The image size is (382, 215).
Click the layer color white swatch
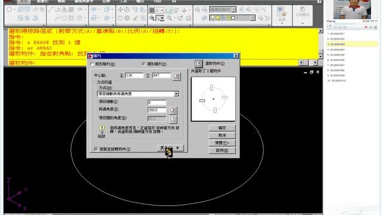(x=233, y=18)
